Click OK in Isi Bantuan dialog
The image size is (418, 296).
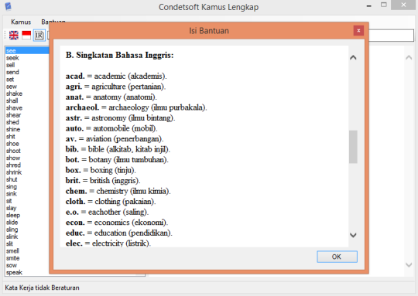tap(337, 257)
